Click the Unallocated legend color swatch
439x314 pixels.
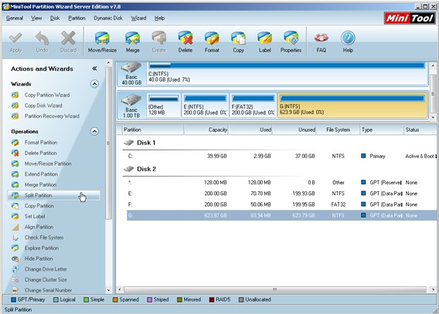[x=241, y=300]
